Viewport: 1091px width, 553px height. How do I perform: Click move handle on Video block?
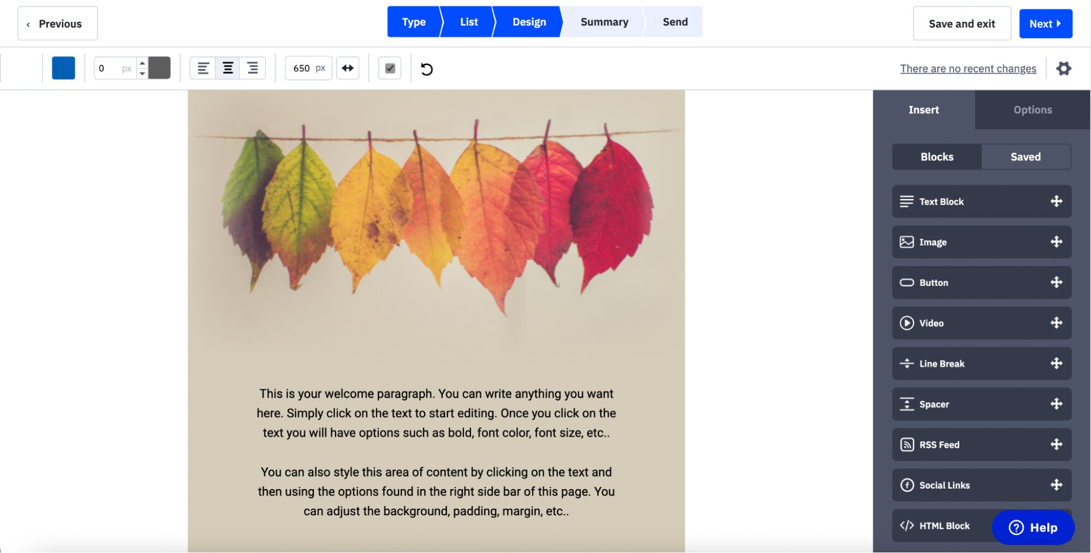point(1056,323)
